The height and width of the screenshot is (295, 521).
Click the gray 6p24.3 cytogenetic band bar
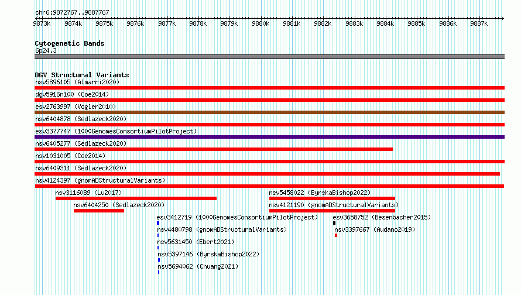269,57
